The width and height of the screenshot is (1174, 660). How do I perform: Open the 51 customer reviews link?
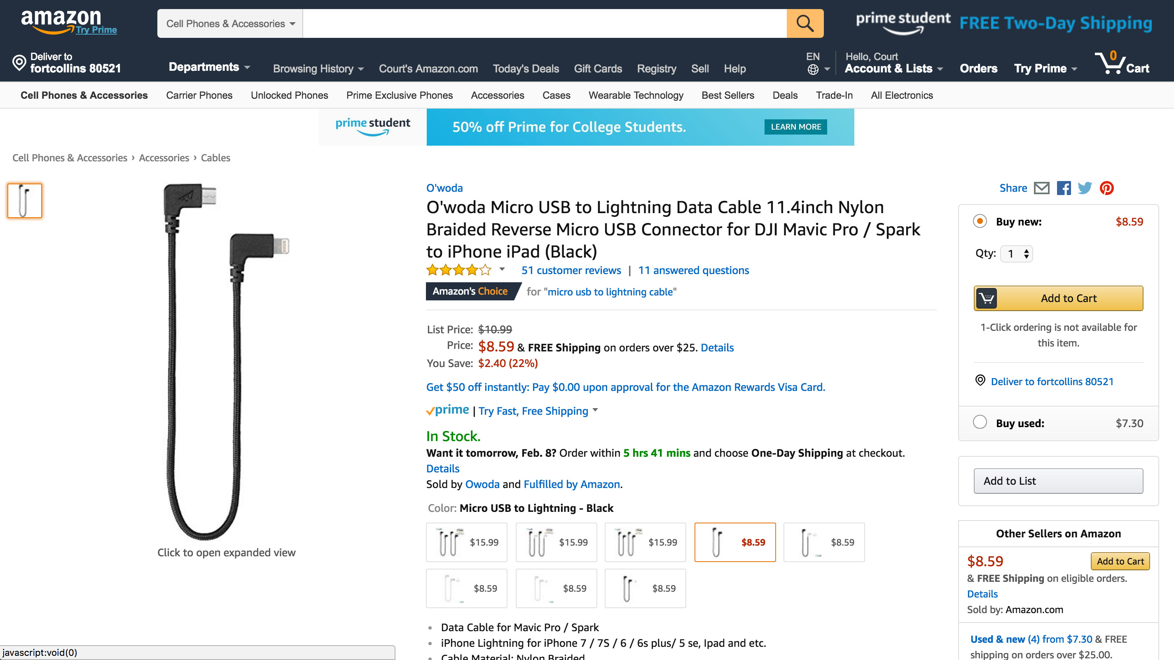[571, 270]
